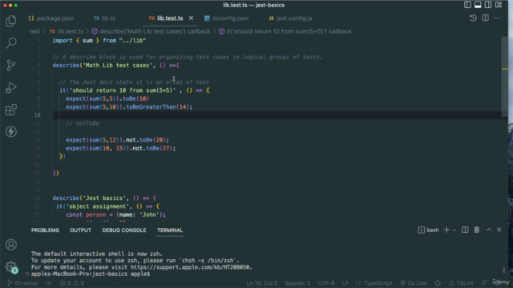513x288 pixels.
Task: Switch to the jest.config.js tab
Action: click(290, 18)
